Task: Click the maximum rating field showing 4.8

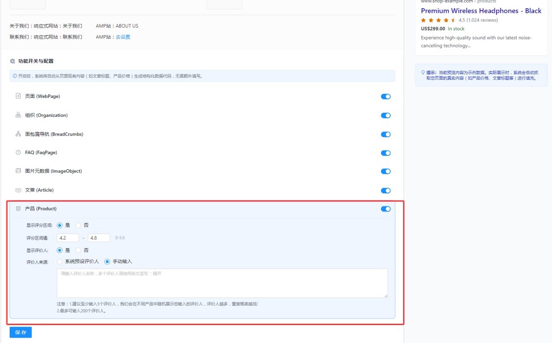Action: coord(99,238)
